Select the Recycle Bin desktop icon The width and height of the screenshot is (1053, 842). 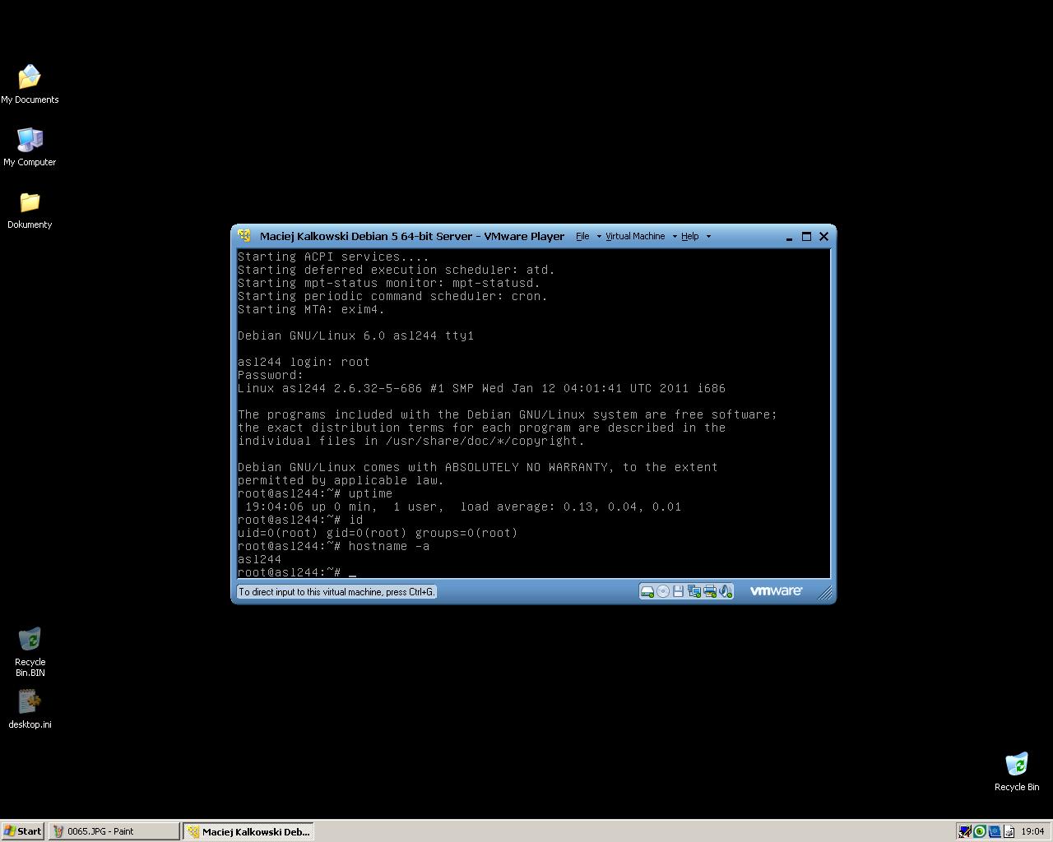pos(1017,771)
